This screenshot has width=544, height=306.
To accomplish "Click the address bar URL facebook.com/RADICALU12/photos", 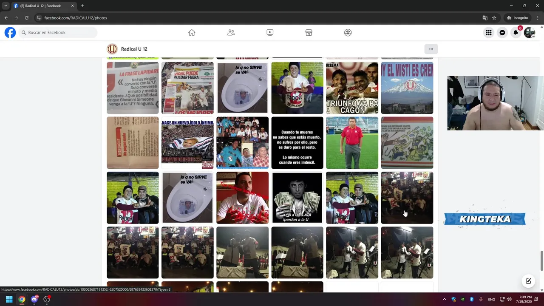I will coord(76,18).
